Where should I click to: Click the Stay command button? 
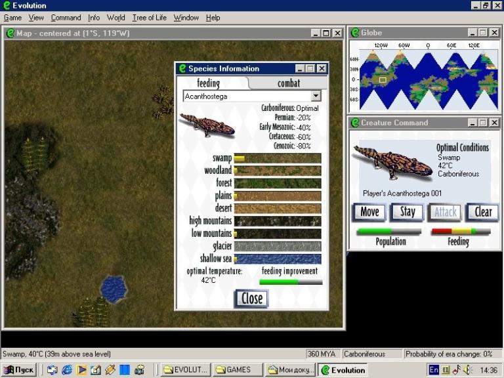click(407, 212)
